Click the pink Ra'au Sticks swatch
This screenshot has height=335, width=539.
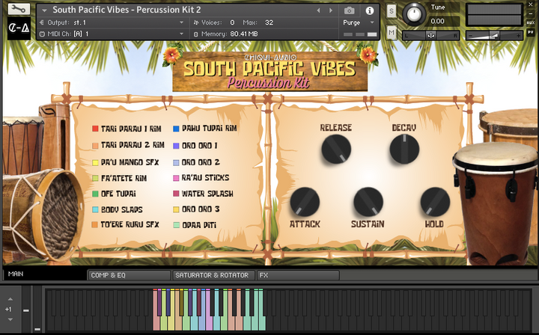tap(176, 178)
